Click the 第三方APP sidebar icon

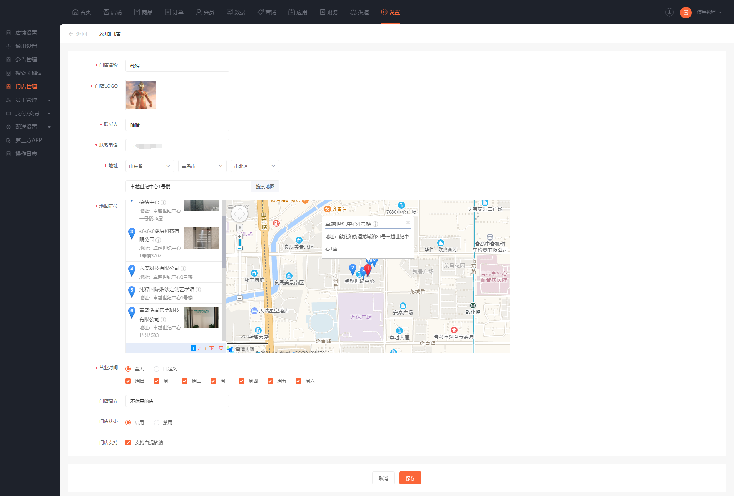8,141
